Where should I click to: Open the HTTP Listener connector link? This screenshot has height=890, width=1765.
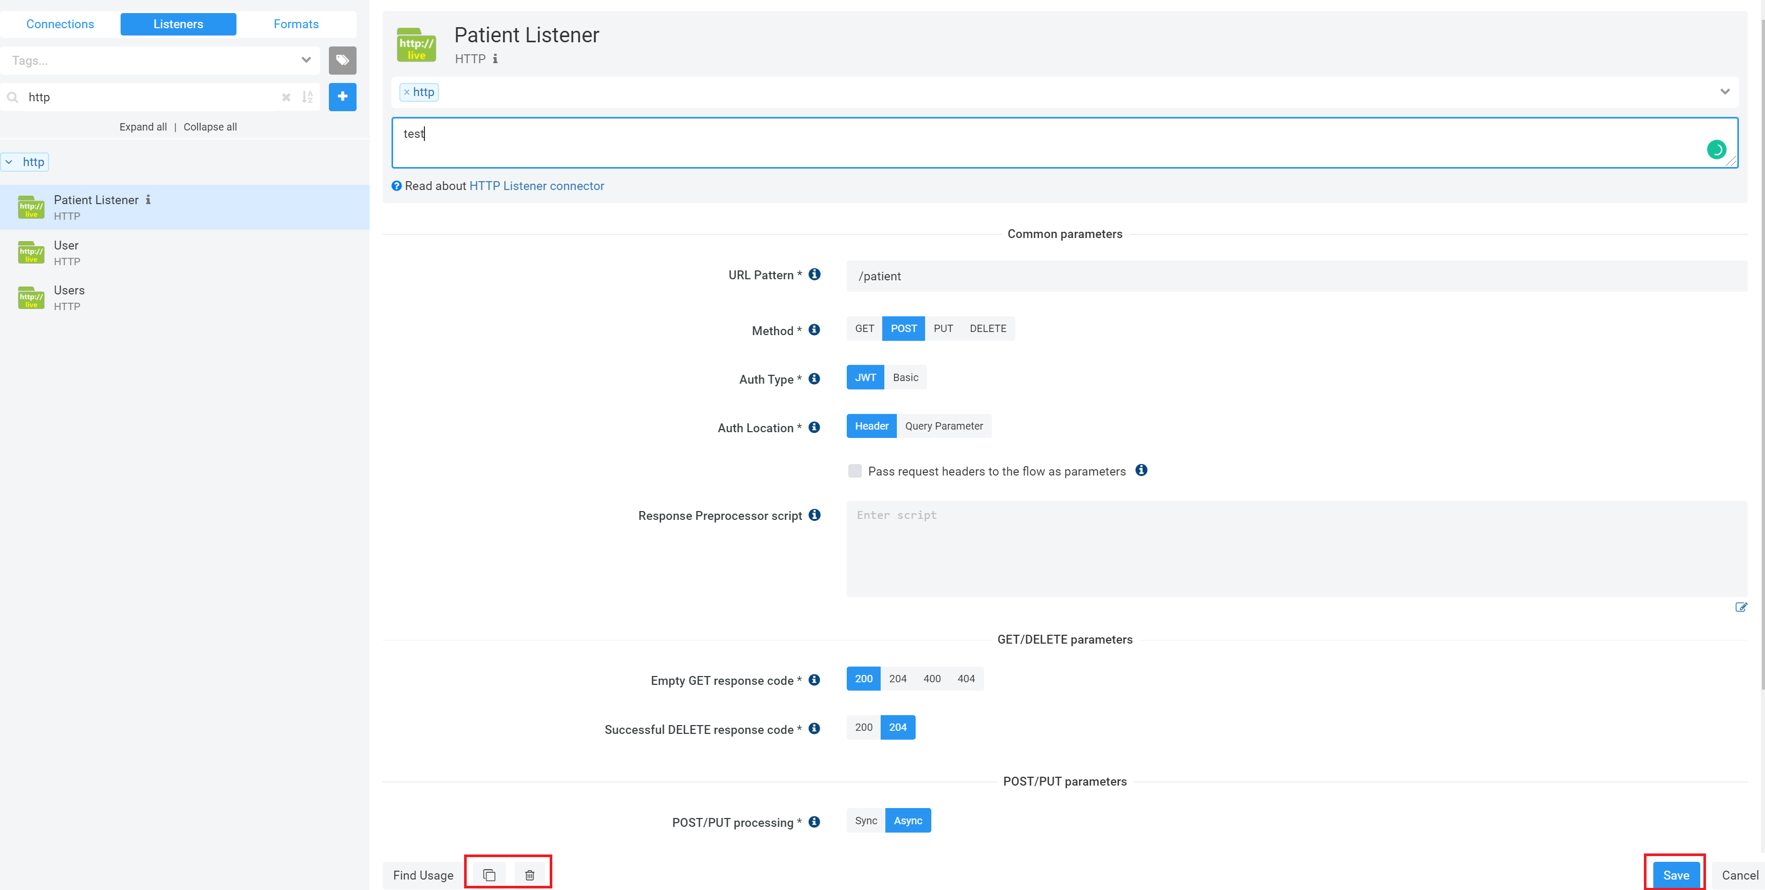pos(537,186)
